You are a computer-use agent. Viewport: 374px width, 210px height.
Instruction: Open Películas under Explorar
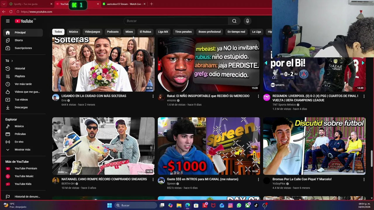click(x=23, y=134)
